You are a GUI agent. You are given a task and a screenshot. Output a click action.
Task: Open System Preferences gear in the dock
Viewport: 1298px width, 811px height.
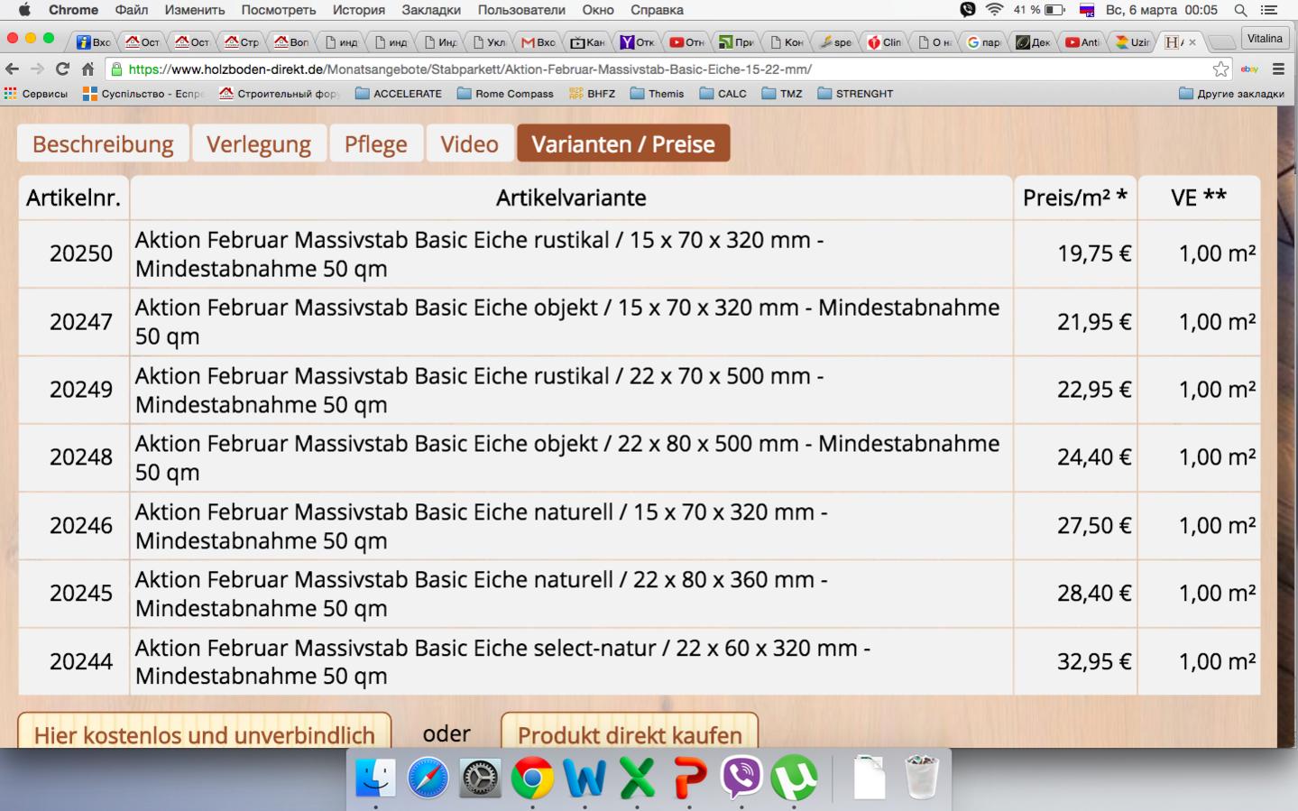click(480, 778)
